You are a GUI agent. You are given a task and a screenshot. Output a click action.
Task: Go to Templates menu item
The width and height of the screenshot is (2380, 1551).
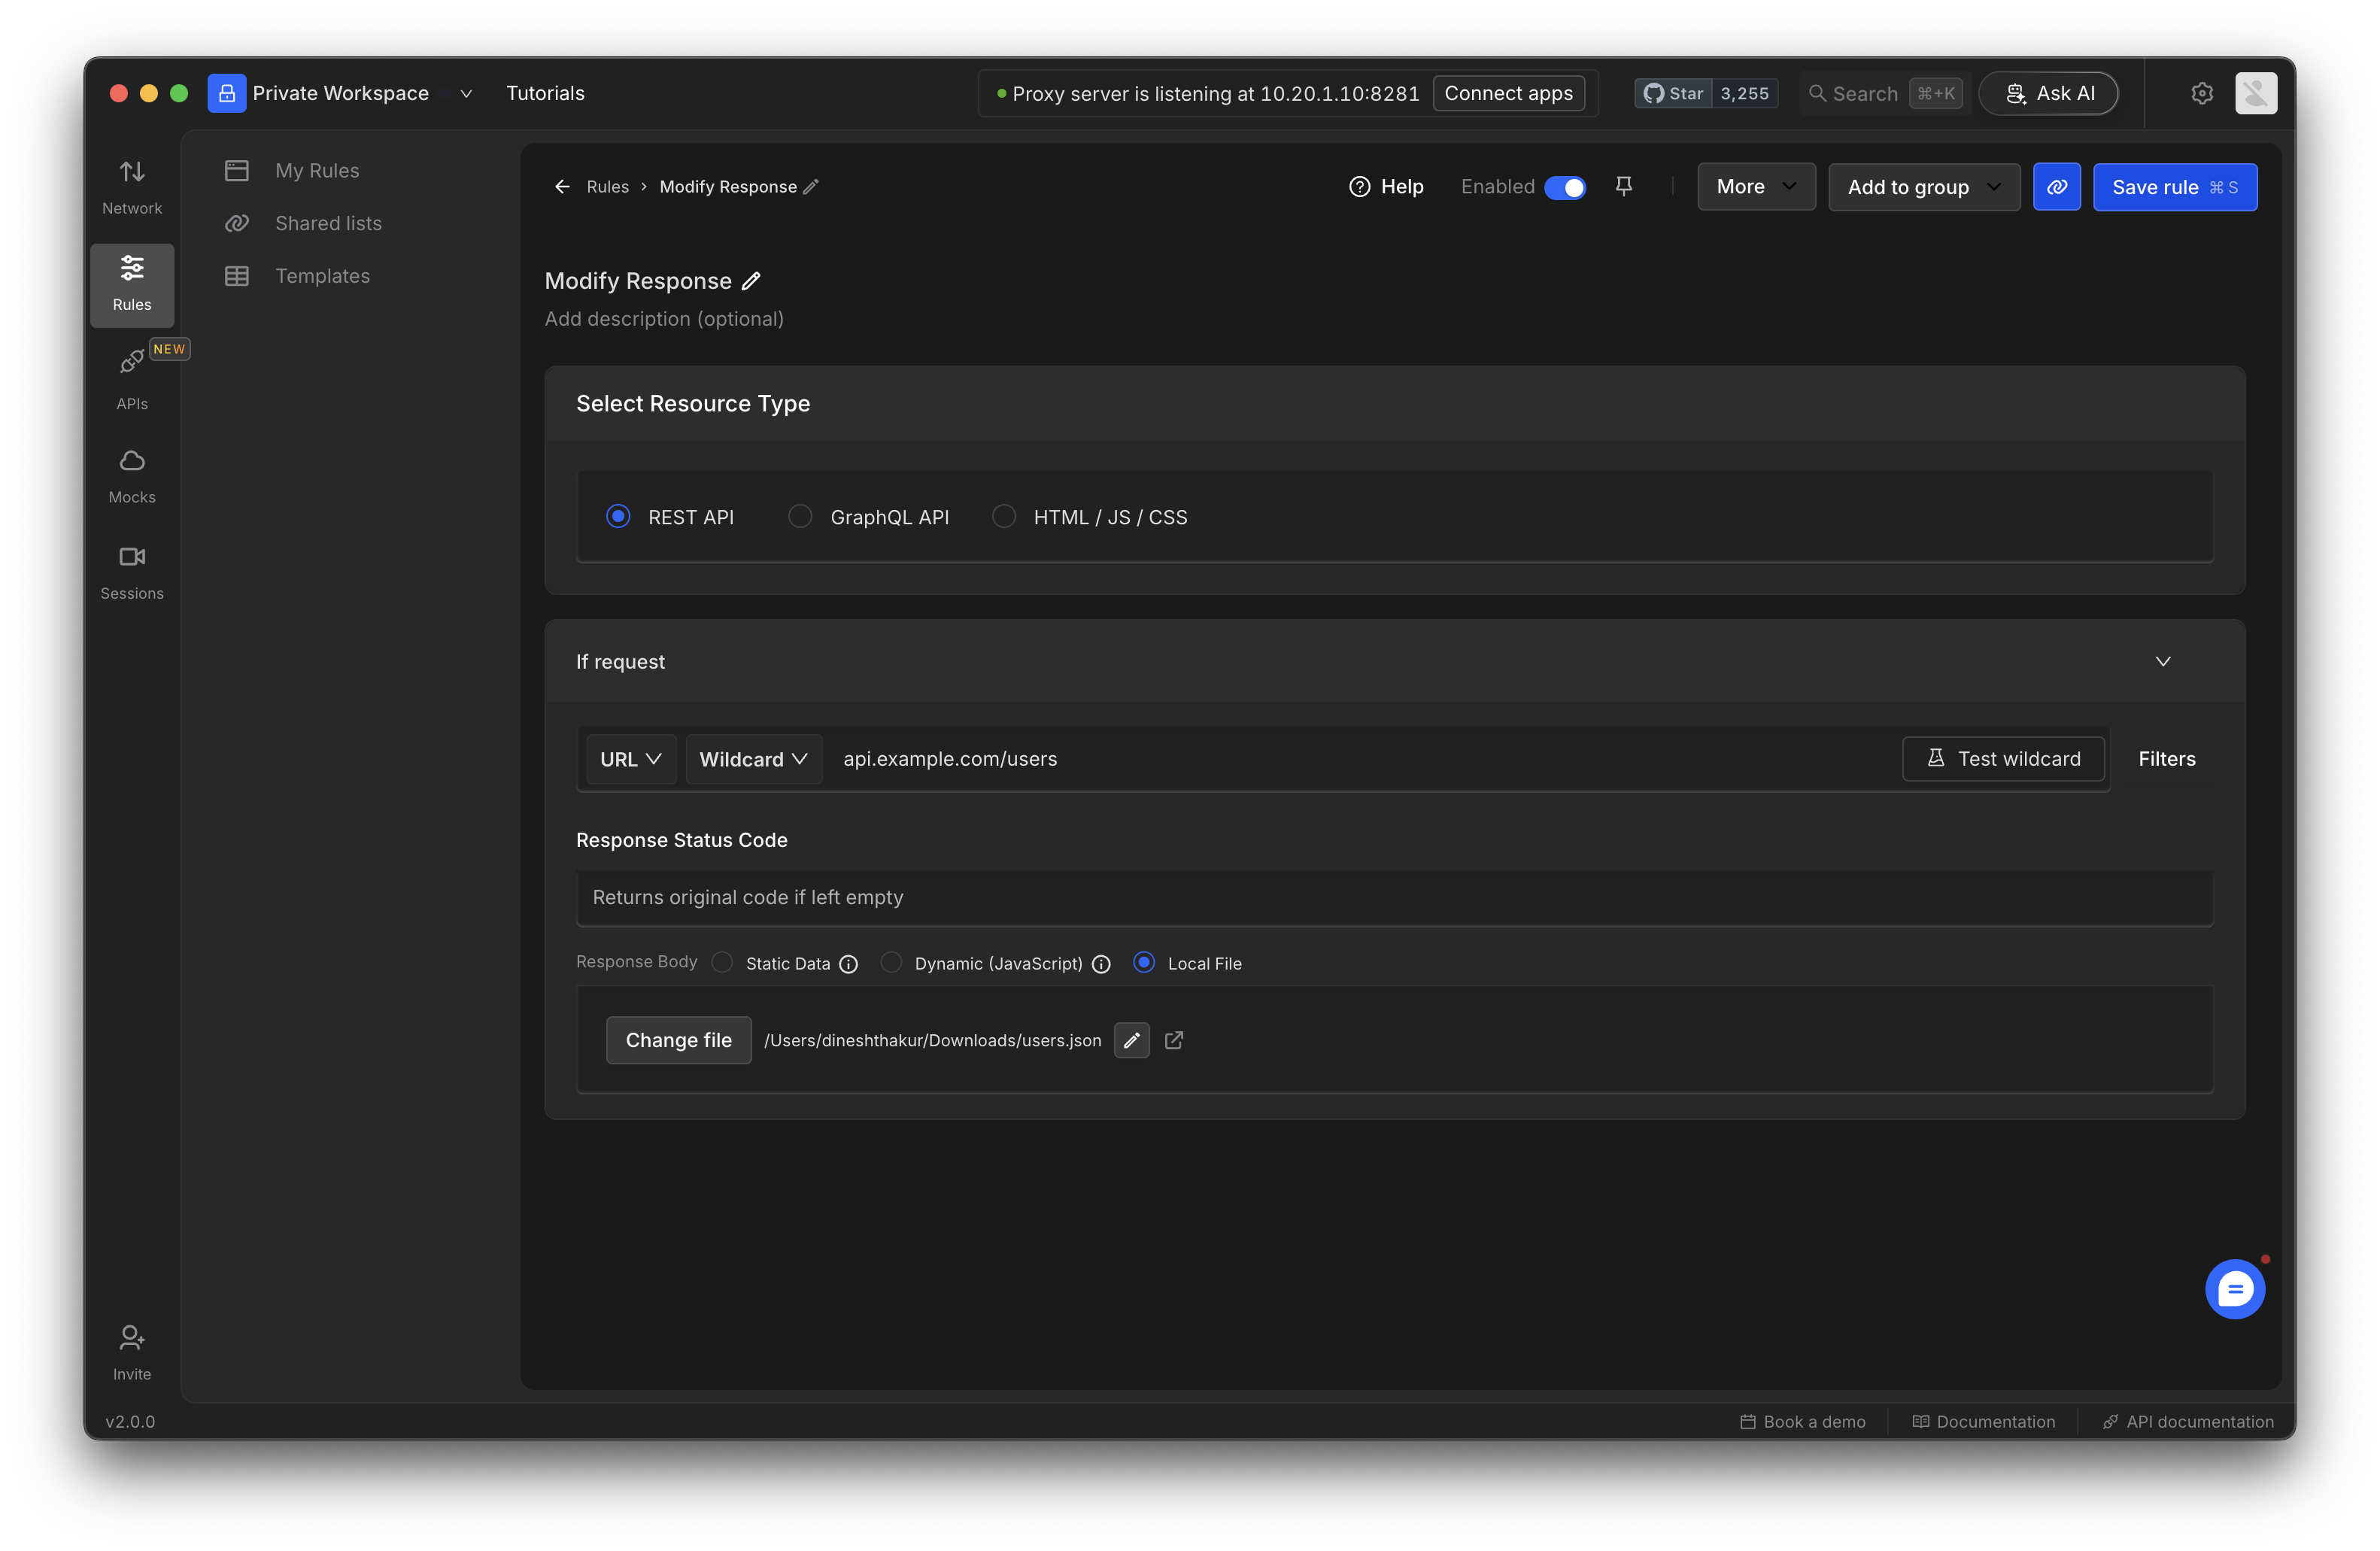[322, 276]
